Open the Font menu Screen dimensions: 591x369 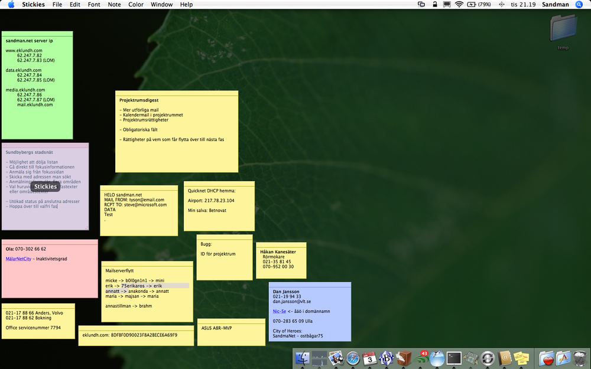click(x=94, y=5)
